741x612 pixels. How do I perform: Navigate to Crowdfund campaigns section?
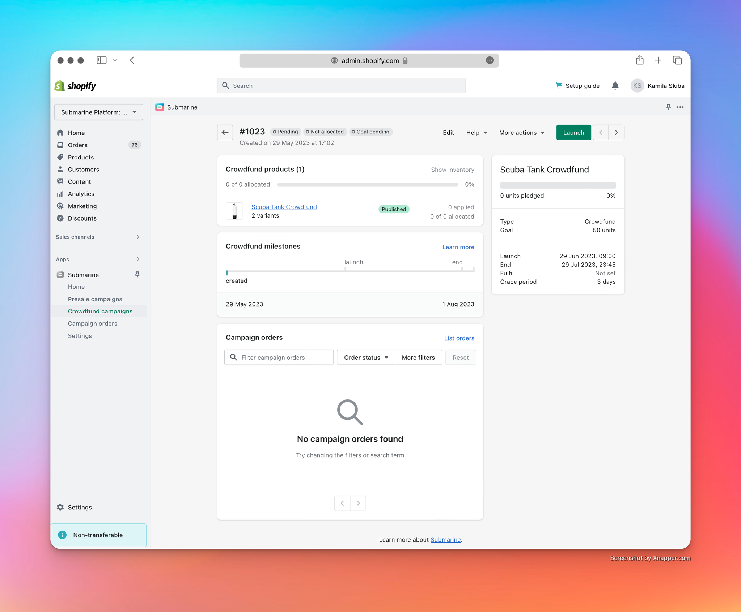click(100, 311)
